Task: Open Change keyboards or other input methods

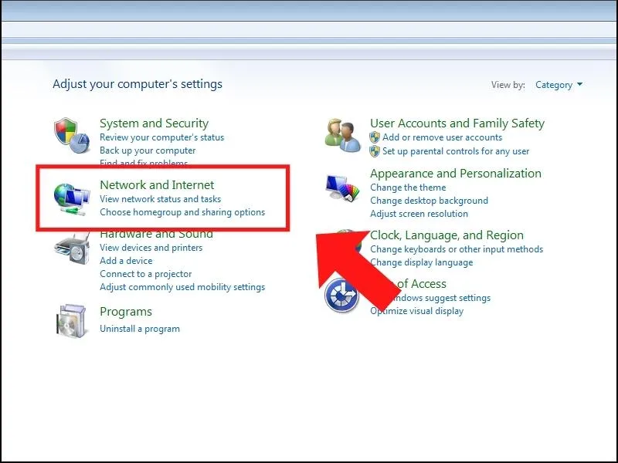Action: click(456, 249)
